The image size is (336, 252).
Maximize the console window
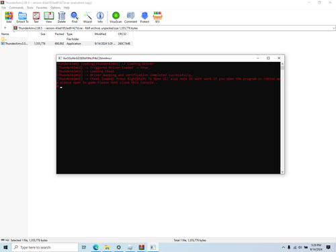[268, 58]
